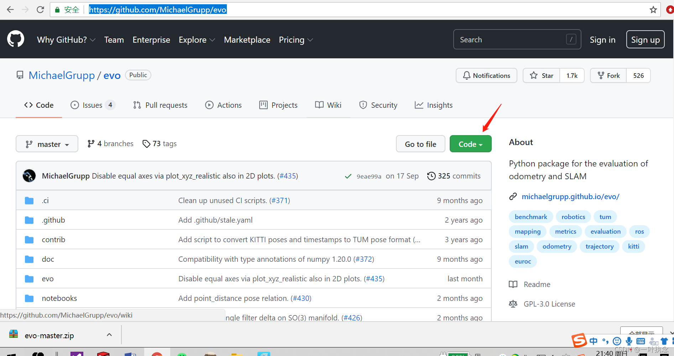Screen dimensions: 674x356
Task: Click the Go to file button
Action: (x=420, y=144)
